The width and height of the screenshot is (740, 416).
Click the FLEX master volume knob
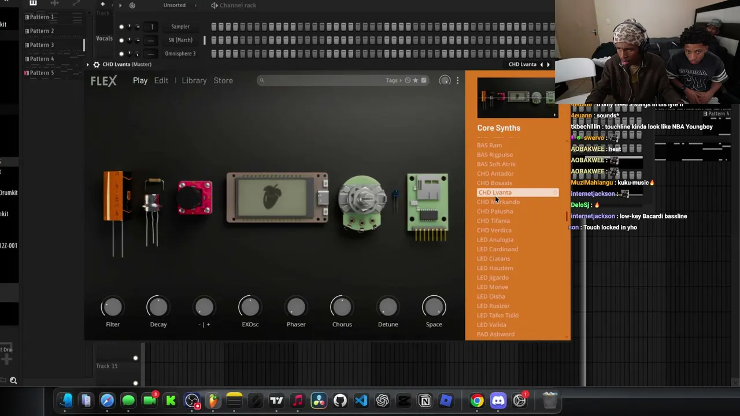click(x=445, y=80)
